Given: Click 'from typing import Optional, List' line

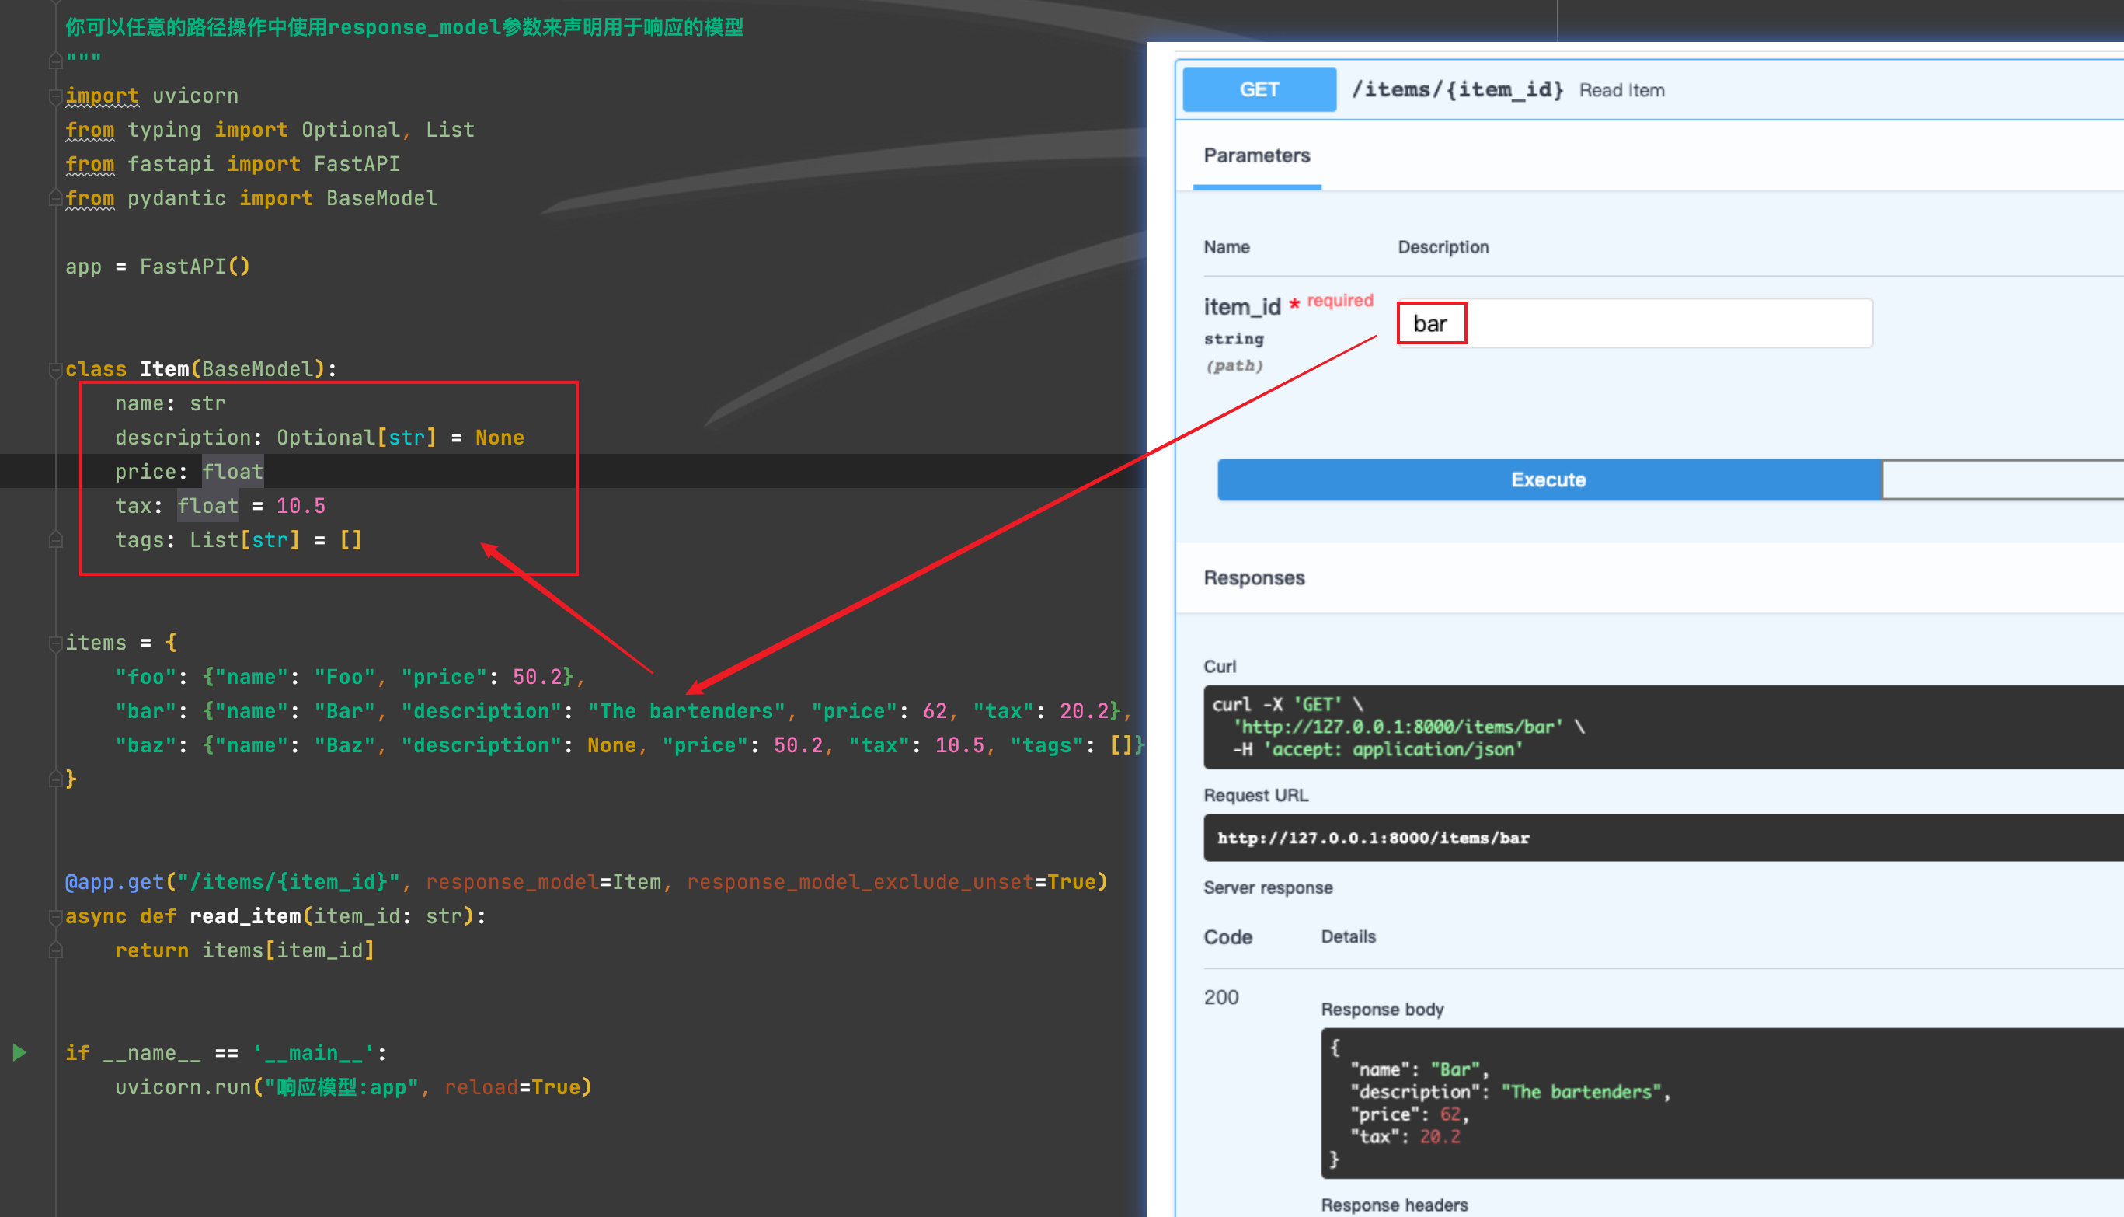Looking at the screenshot, I should 270,130.
